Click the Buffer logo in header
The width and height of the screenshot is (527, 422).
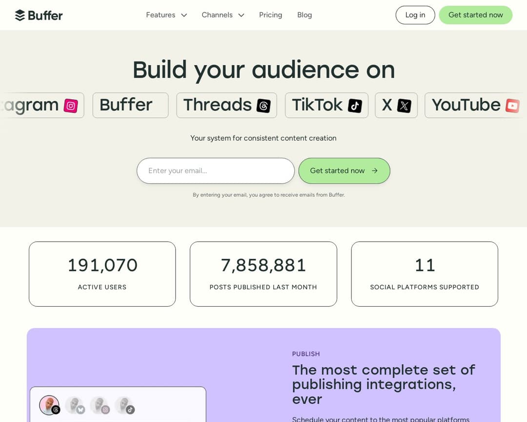coord(39,15)
